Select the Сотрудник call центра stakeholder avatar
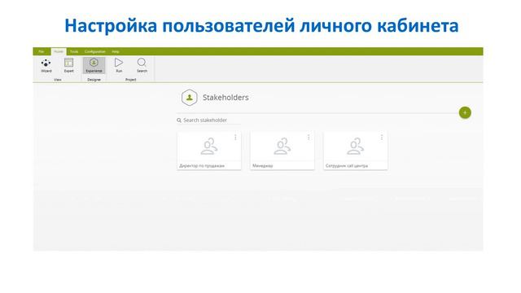 pos(355,146)
